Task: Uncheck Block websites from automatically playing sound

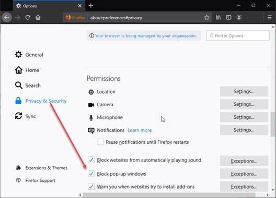Action: 91,160
